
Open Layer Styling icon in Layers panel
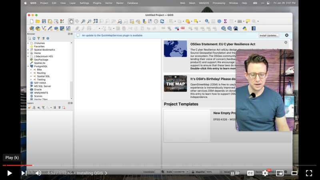[x=29, y=108]
